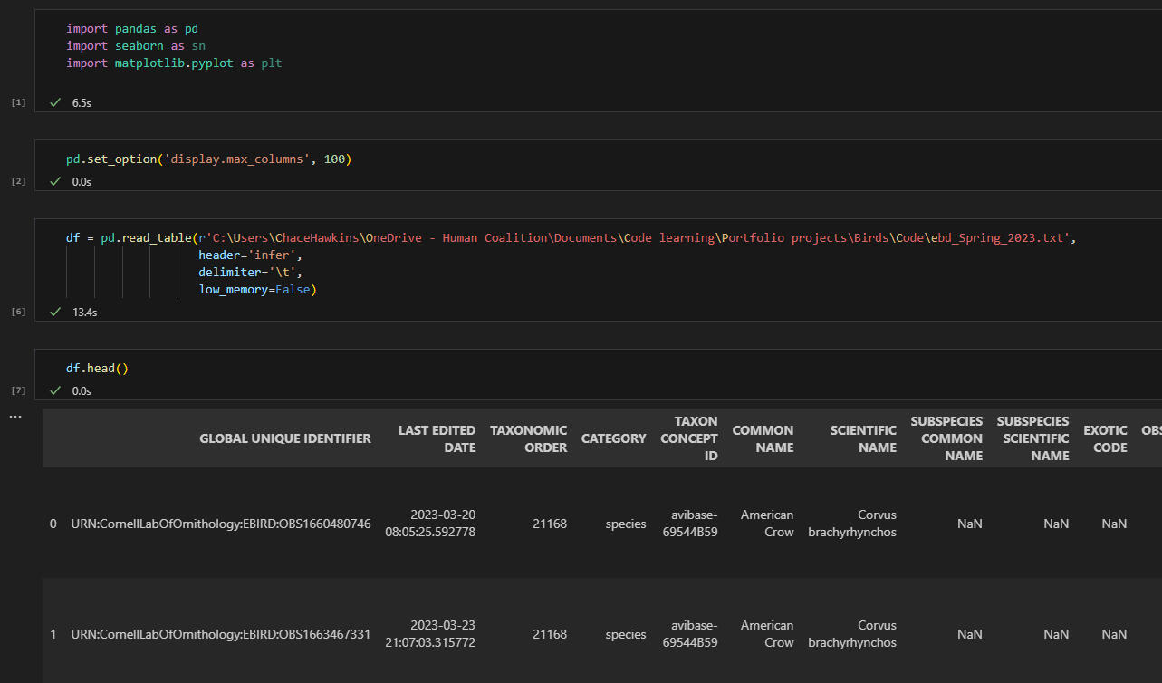This screenshot has width=1162, height=683.
Task: Click the file path string inside read_table
Action: pos(634,237)
